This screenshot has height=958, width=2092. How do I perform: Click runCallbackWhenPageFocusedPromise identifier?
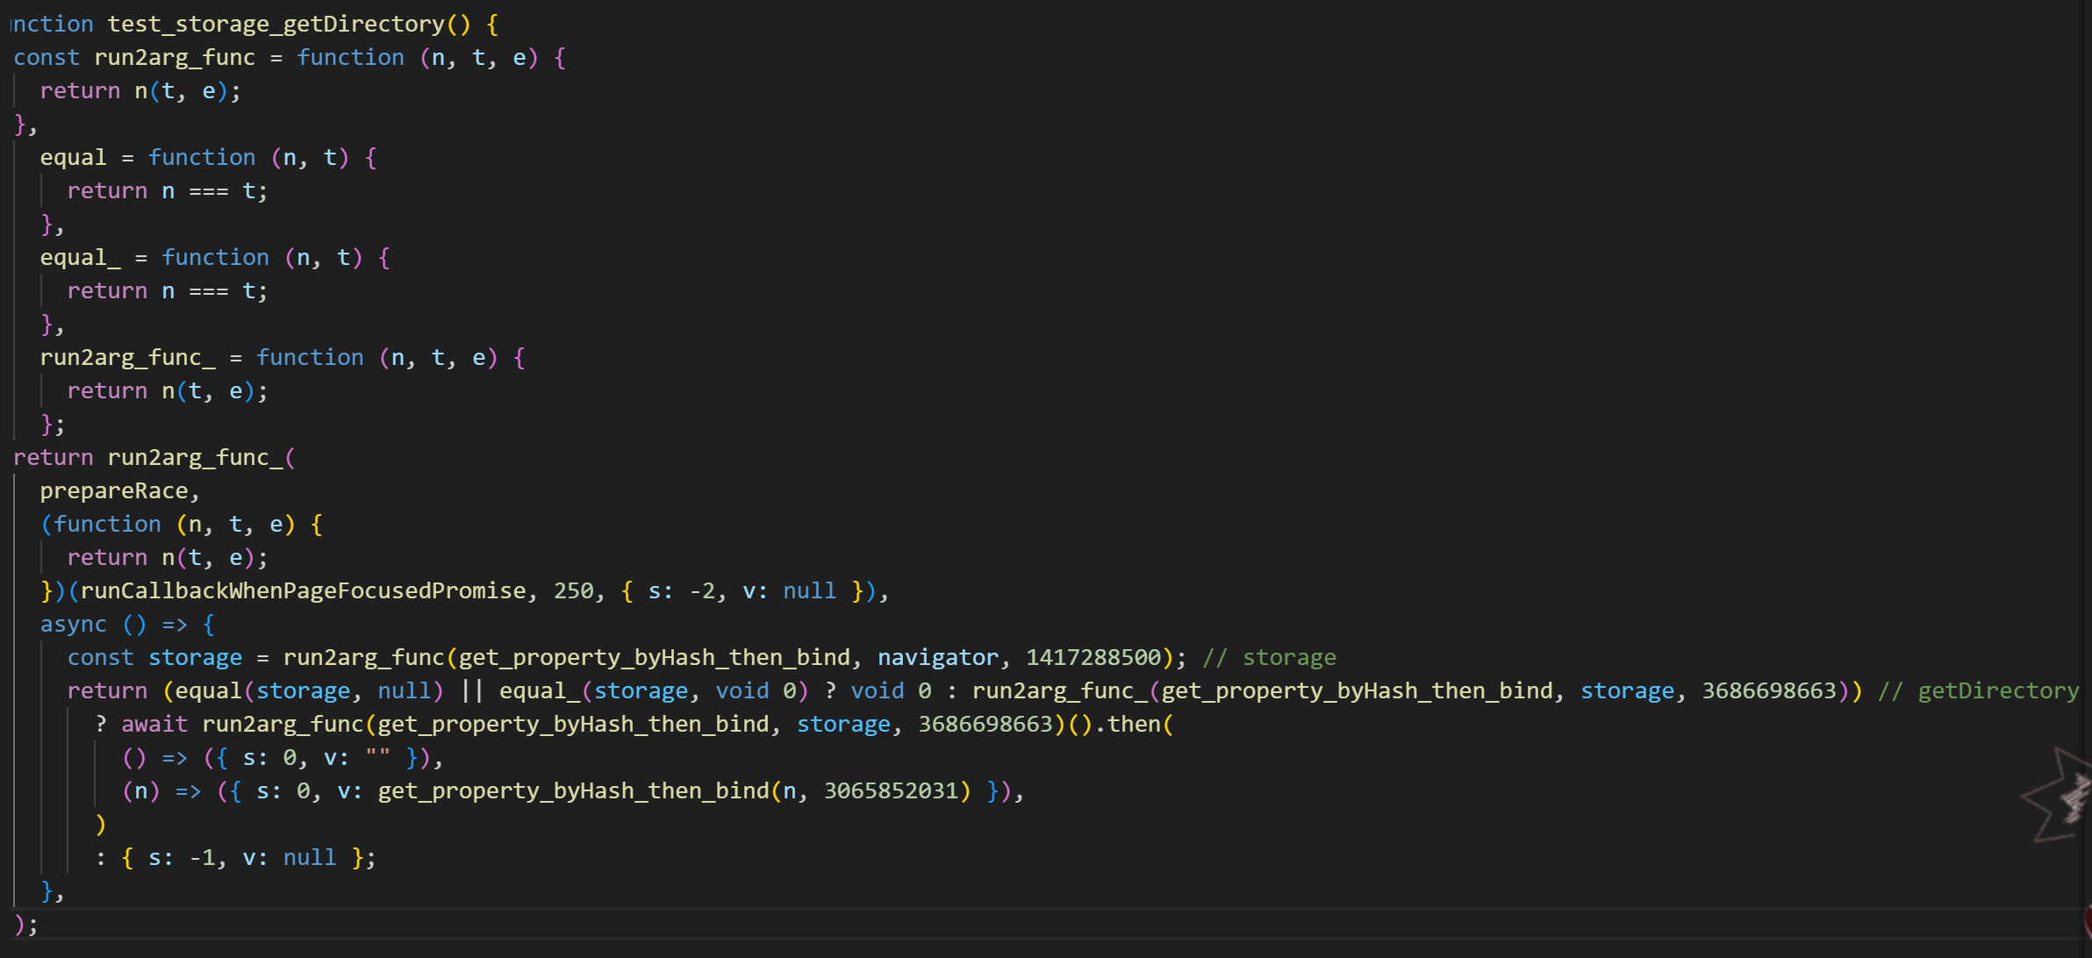(303, 591)
